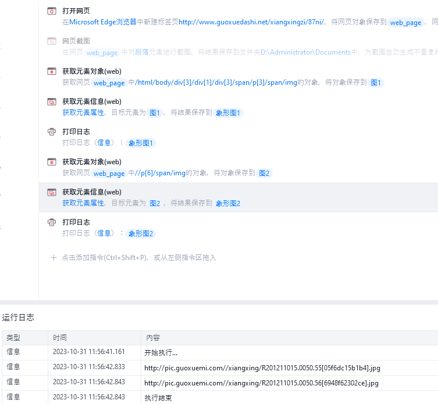438x404 pixels.
Task: Click the printer icon for 象形图2 log step
Action: coord(52,222)
